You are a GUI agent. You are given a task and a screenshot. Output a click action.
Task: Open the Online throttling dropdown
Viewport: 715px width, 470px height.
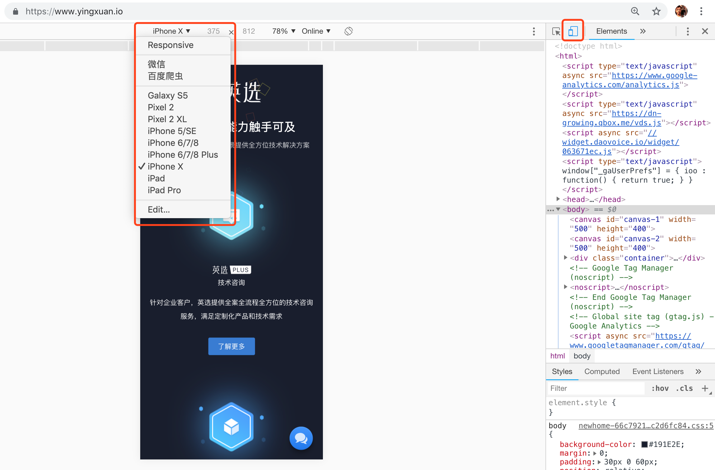click(x=316, y=31)
